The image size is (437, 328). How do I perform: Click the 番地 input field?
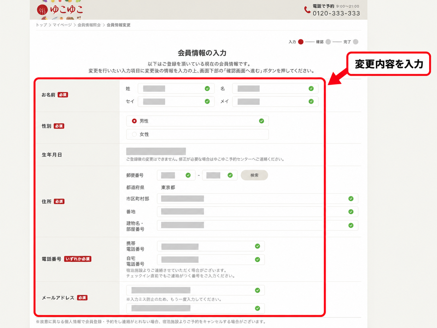[x=258, y=212]
